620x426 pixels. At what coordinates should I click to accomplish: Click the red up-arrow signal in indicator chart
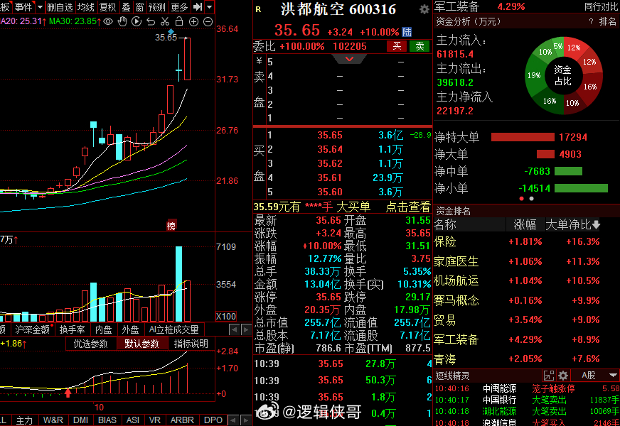point(68,392)
